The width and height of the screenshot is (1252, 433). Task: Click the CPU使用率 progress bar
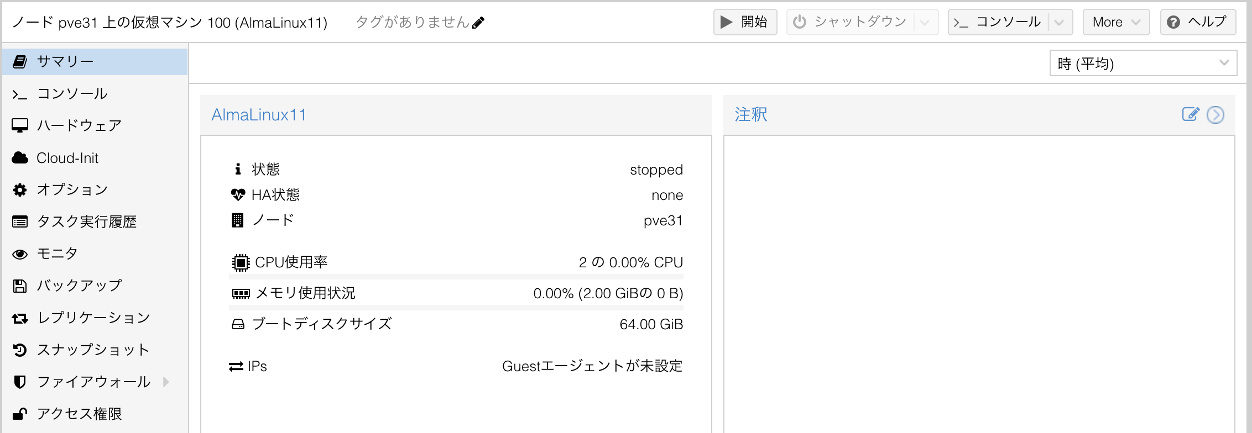[x=456, y=276]
